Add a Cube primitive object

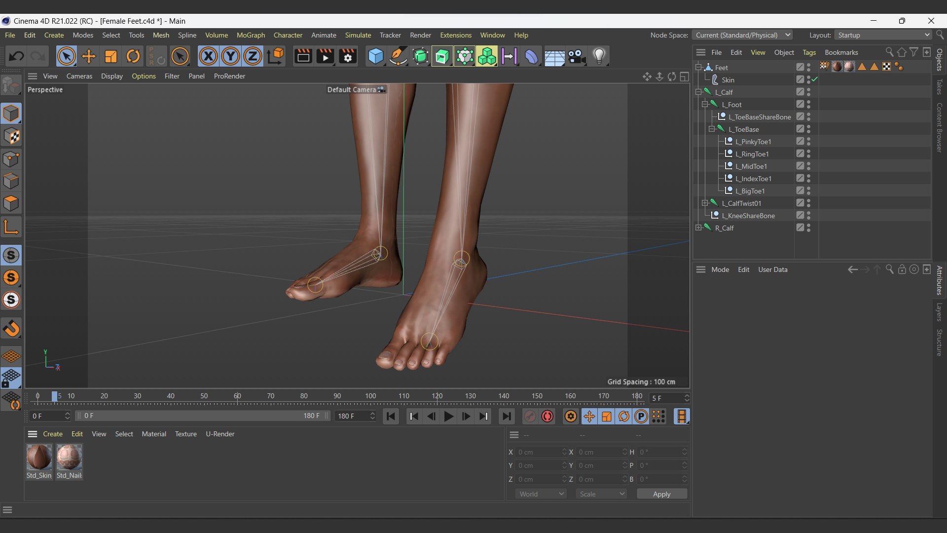tap(376, 56)
